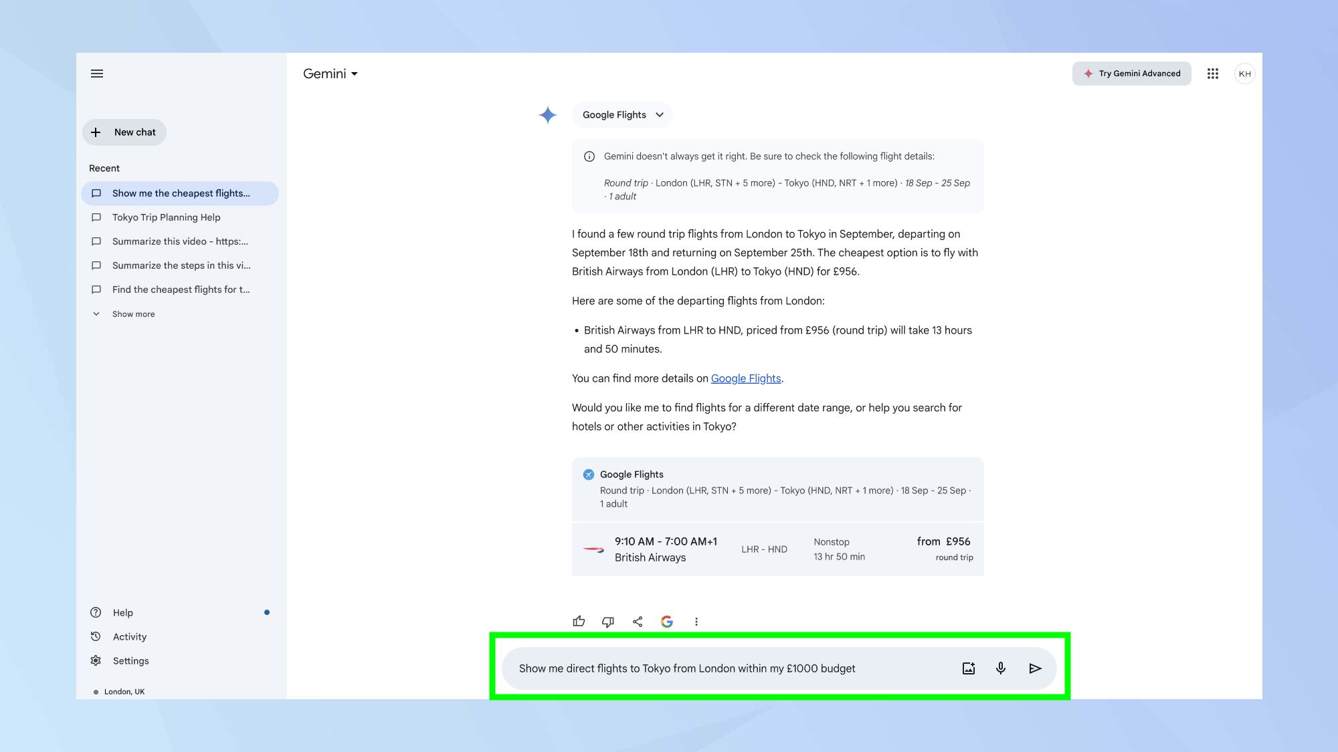
Task: Open the hamburger main menu
Action: pos(97,74)
